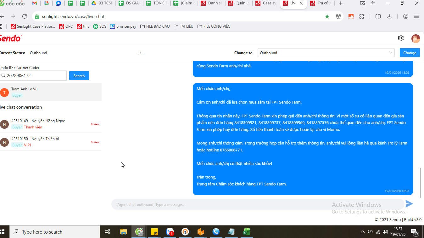Open conversation #2510150 Nguyễn Thiên Ái
The height and width of the screenshot is (238, 424).
tap(50, 142)
